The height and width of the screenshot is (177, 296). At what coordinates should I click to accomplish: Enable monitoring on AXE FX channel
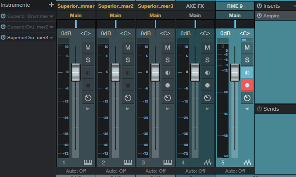(x=208, y=73)
